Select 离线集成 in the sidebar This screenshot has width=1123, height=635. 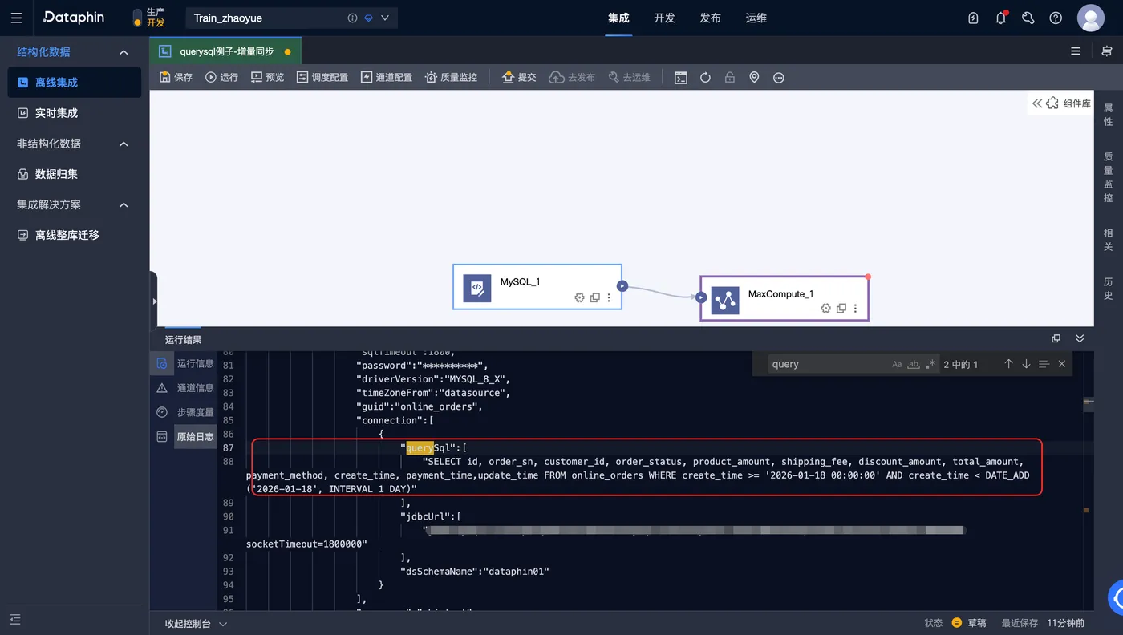pos(75,83)
